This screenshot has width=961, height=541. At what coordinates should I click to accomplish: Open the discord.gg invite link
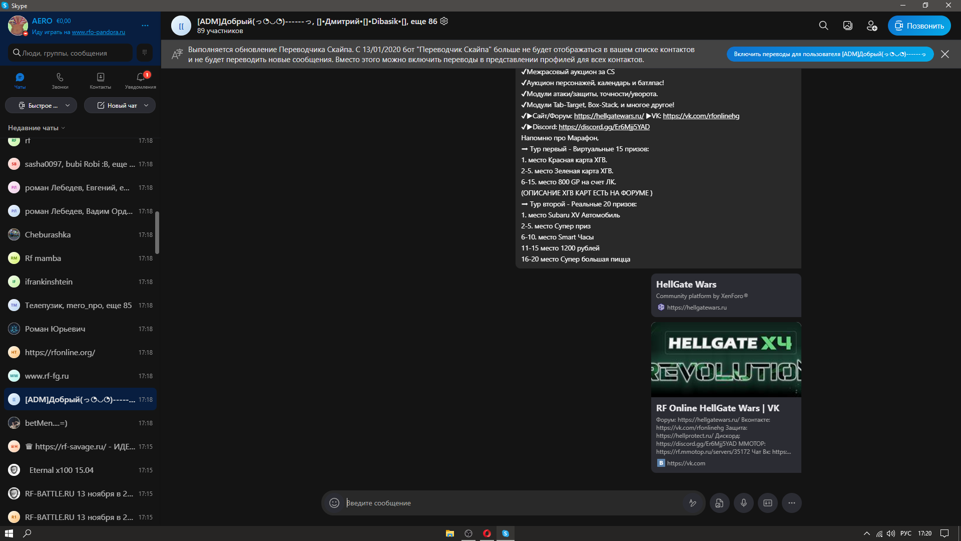[x=604, y=127]
